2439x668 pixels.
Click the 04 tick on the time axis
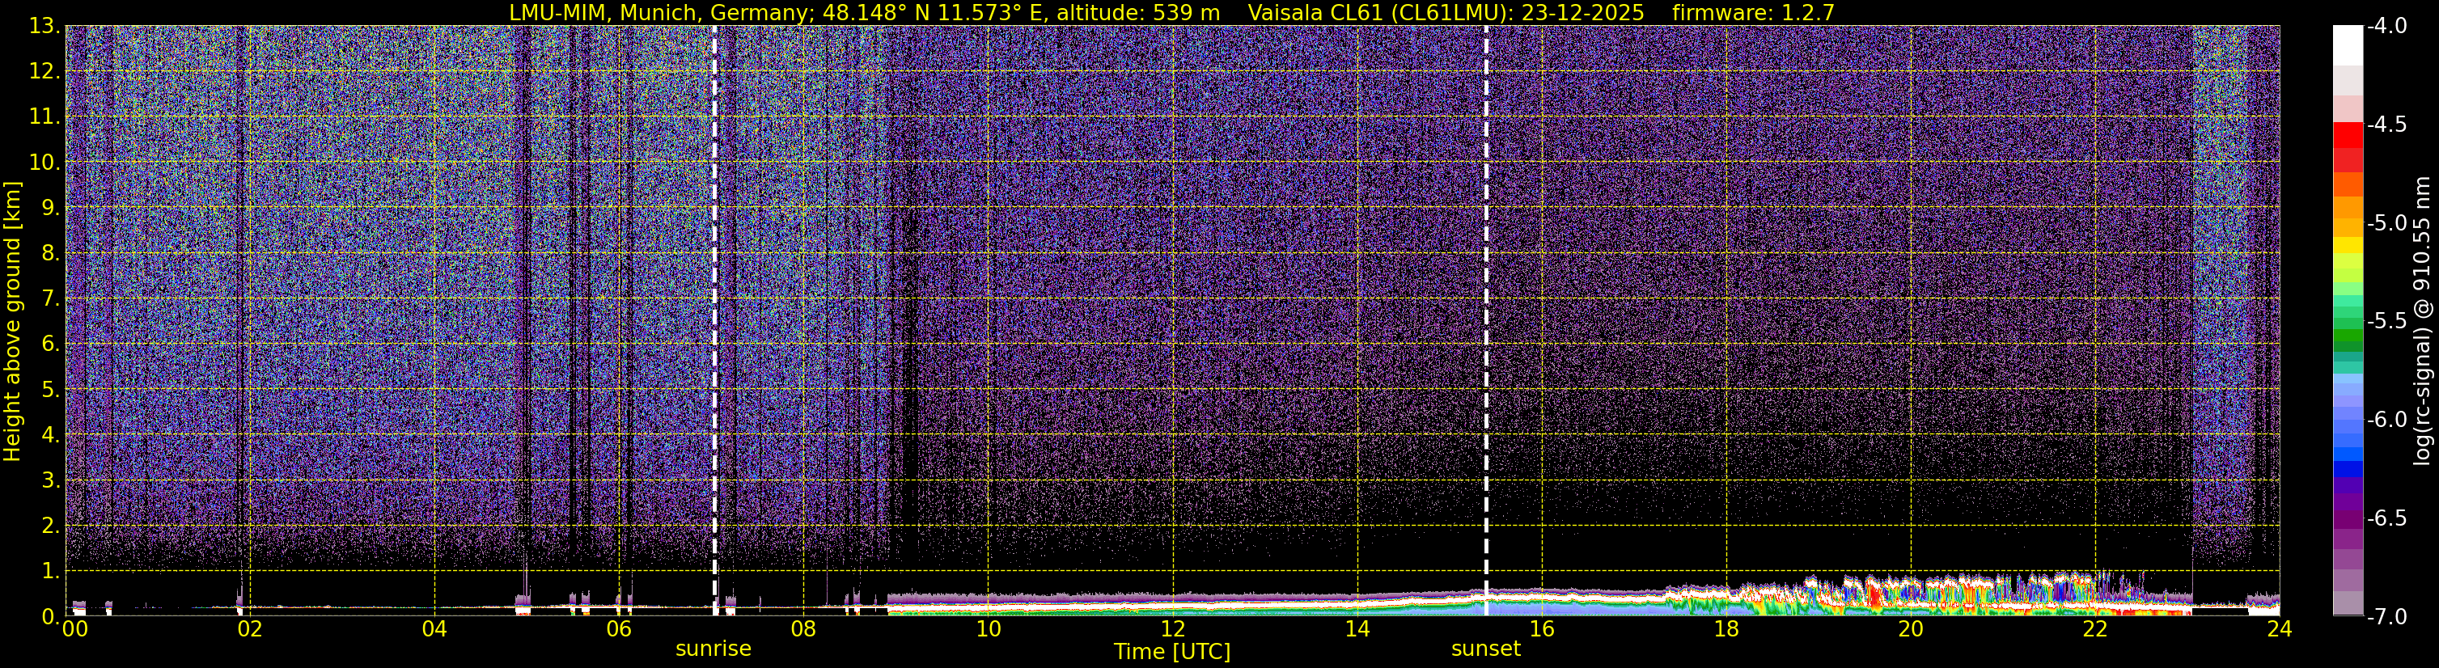[x=434, y=629]
